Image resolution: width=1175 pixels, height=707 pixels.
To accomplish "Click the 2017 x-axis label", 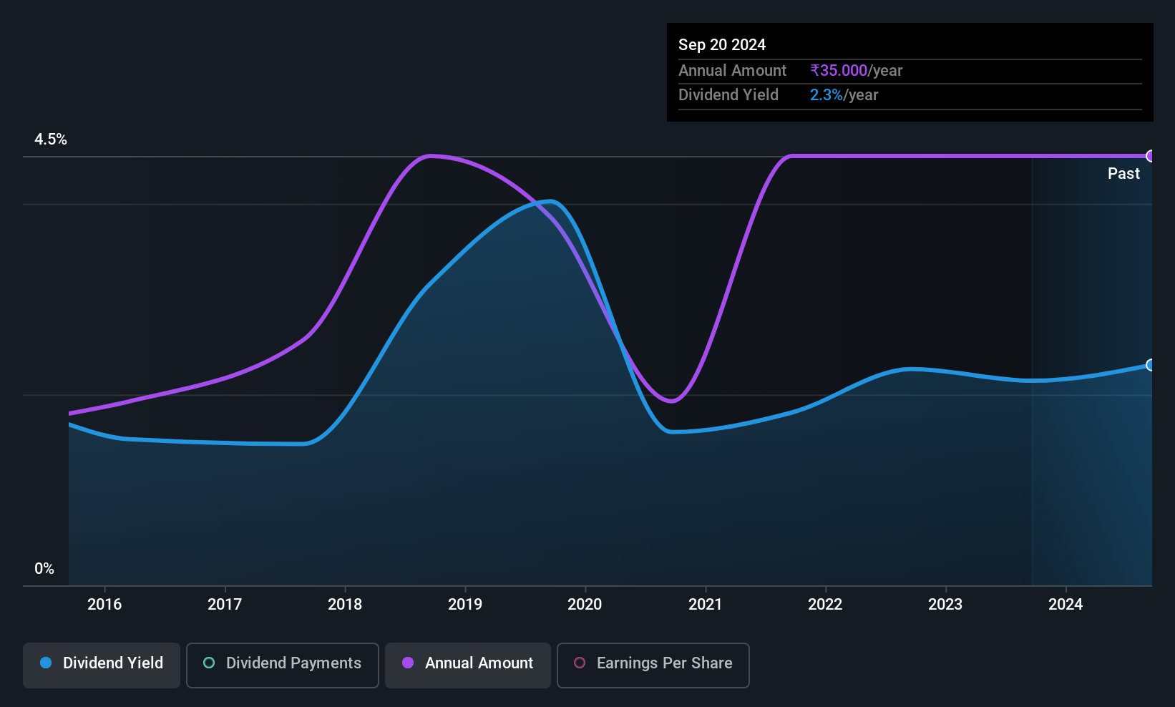I will (x=225, y=605).
